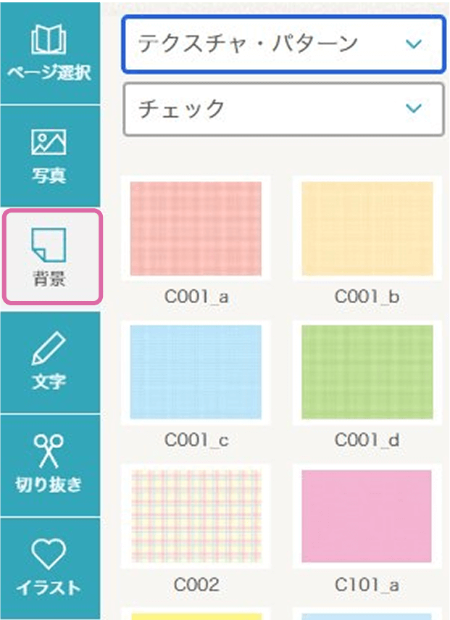The width and height of the screenshot is (450, 620).
Task: Pick the green check C001_d pattern
Action: [367, 372]
